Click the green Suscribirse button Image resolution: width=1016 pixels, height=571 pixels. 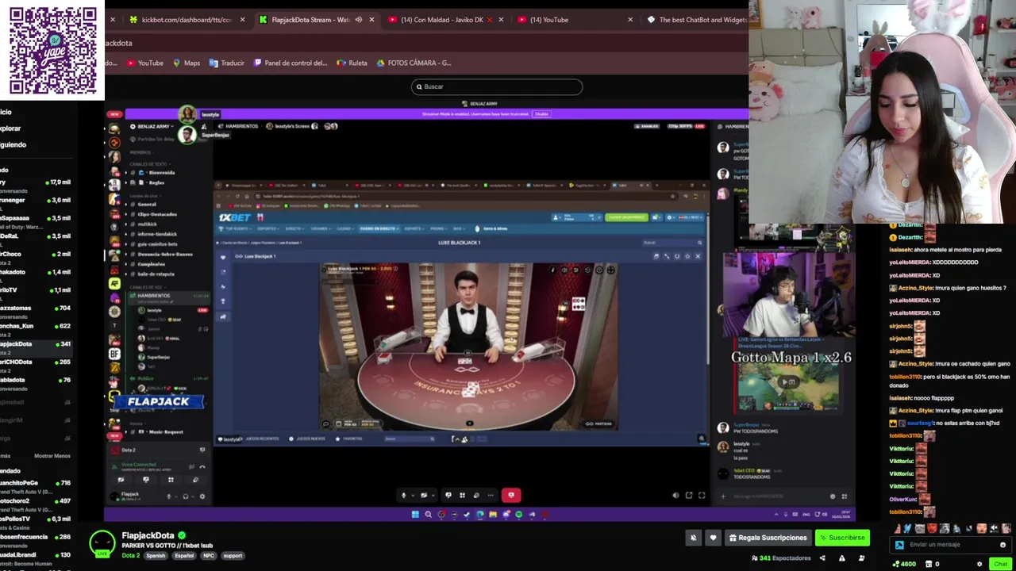coord(842,538)
